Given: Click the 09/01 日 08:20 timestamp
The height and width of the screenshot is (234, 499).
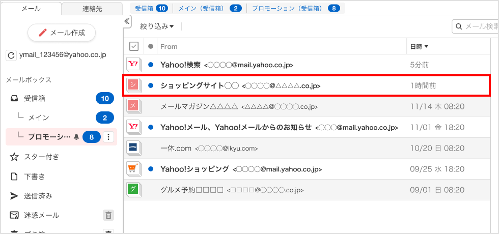Looking at the screenshot, I should [437, 190].
